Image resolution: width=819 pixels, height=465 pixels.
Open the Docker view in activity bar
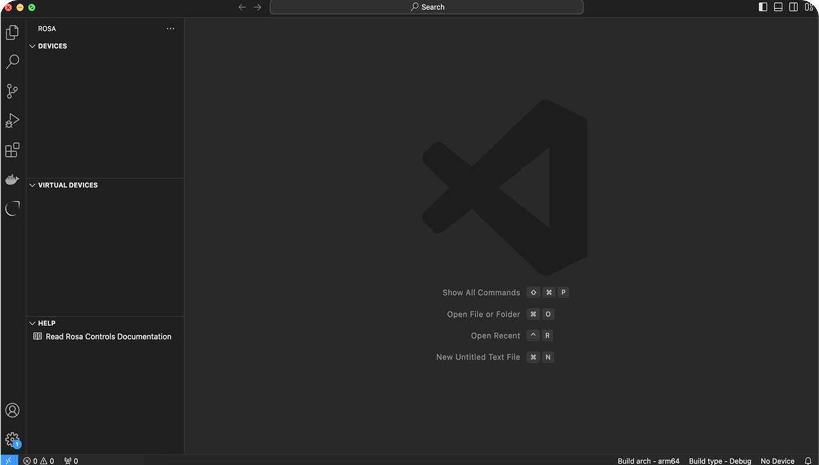[x=12, y=179]
